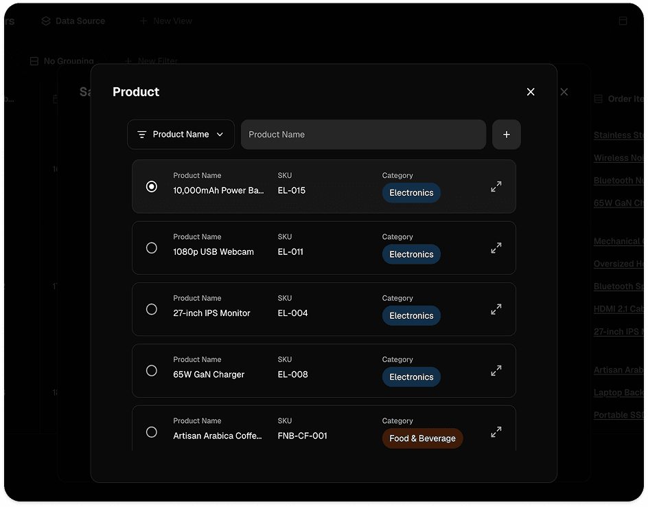
Task: Pick the 65W GaN Charger radio button
Action: [152, 370]
